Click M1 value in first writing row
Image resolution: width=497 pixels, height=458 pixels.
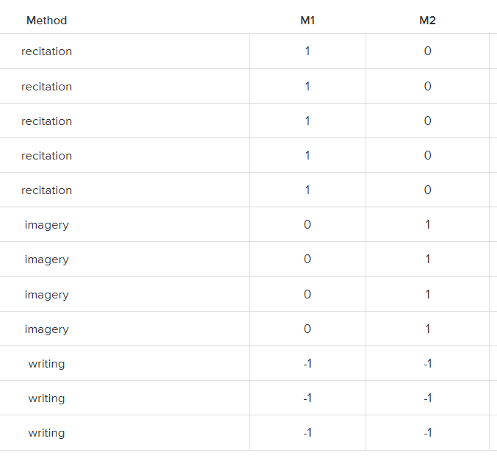point(308,364)
